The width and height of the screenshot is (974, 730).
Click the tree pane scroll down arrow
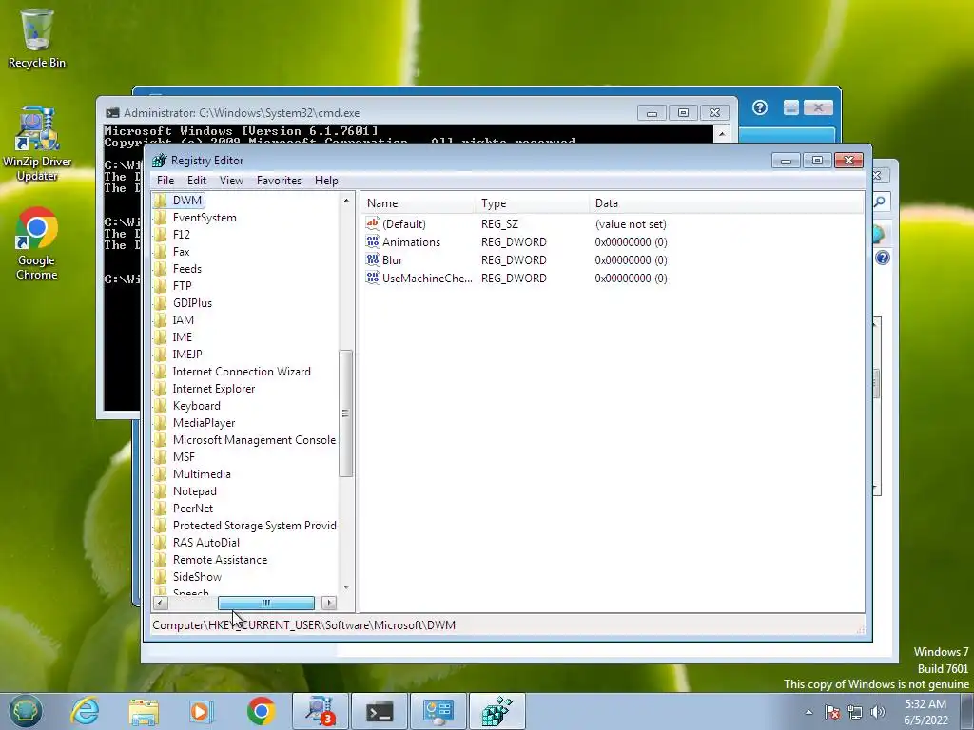click(x=346, y=586)
